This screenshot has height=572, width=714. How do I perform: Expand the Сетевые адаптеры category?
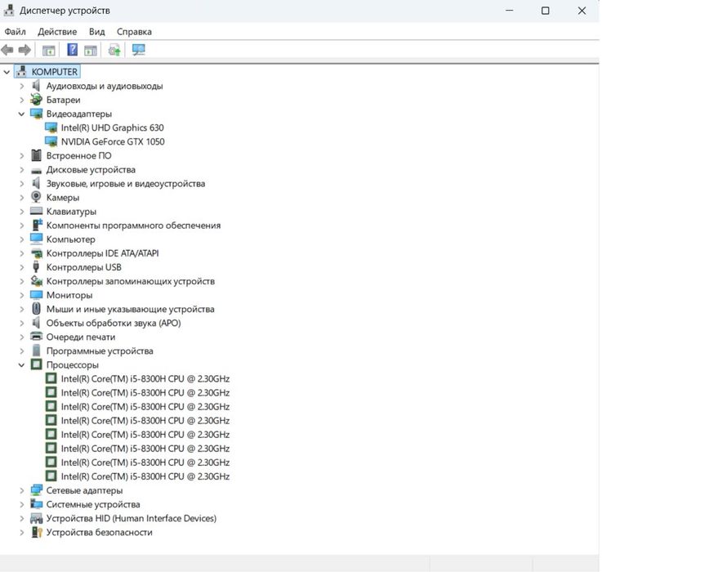pyautogui.click(x=21, y=490)
